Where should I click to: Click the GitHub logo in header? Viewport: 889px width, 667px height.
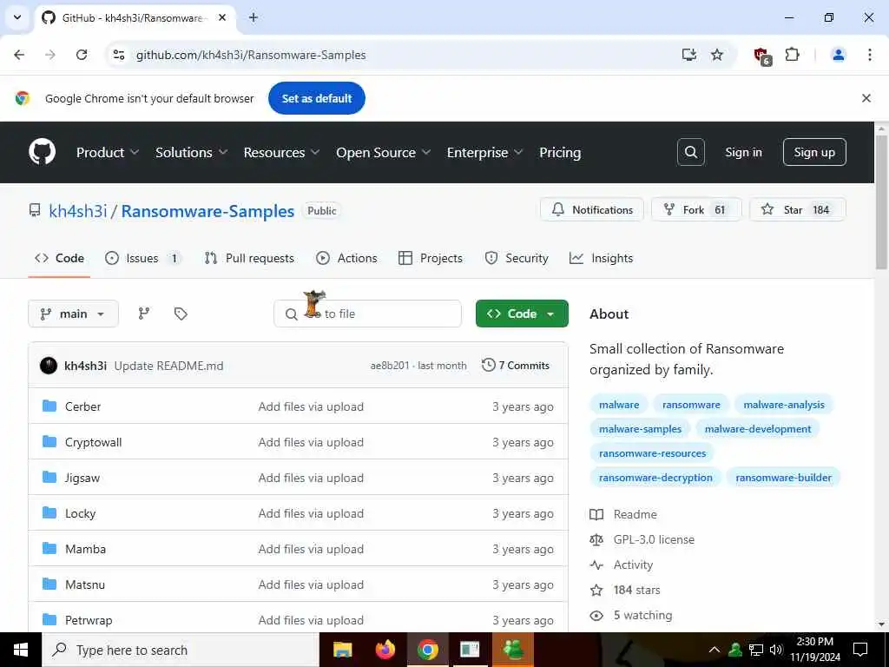pyautogui.click(x=42, y=152)
